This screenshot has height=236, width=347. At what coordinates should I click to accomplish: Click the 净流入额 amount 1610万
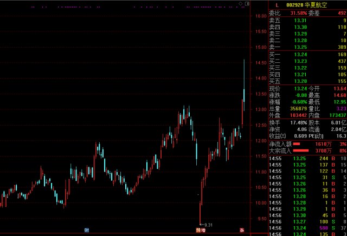pos(323,145)
